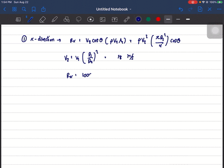
Task: Select the Pen tool
Action: click(30, 20)
